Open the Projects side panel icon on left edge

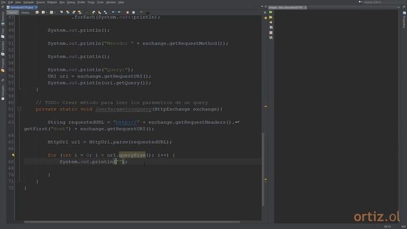point(3,70)
